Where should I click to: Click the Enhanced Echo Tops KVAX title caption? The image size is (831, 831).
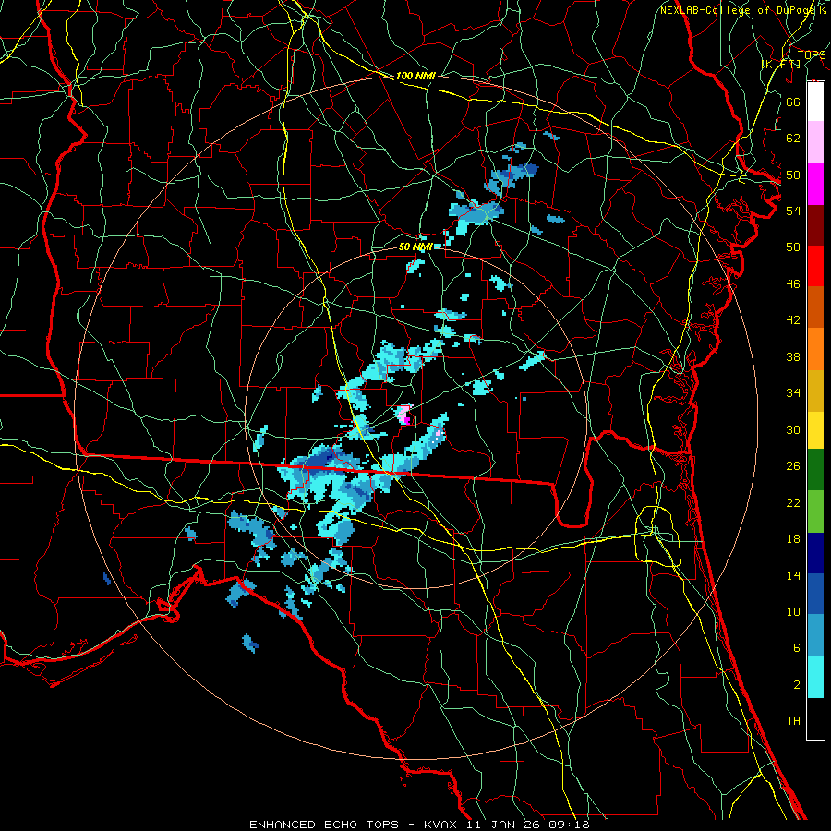pos(418,825)
